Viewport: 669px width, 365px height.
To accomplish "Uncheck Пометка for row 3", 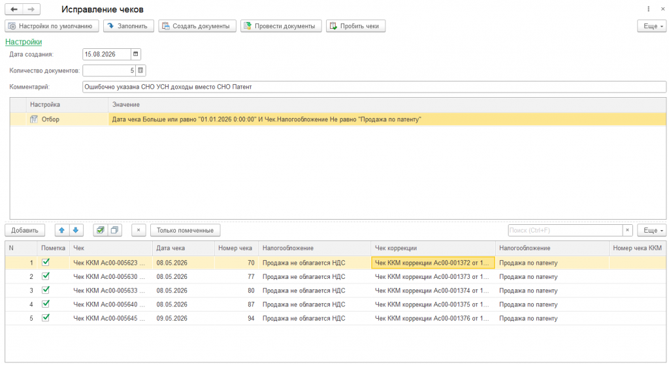I will [46, 290].
